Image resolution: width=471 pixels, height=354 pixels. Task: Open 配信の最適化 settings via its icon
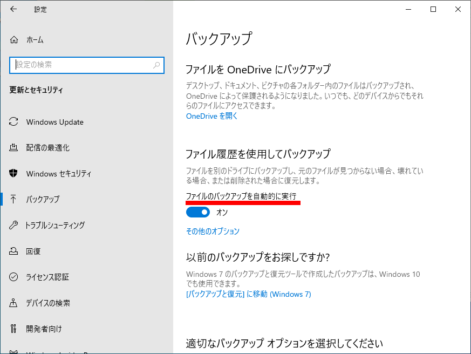coord(13,147)
